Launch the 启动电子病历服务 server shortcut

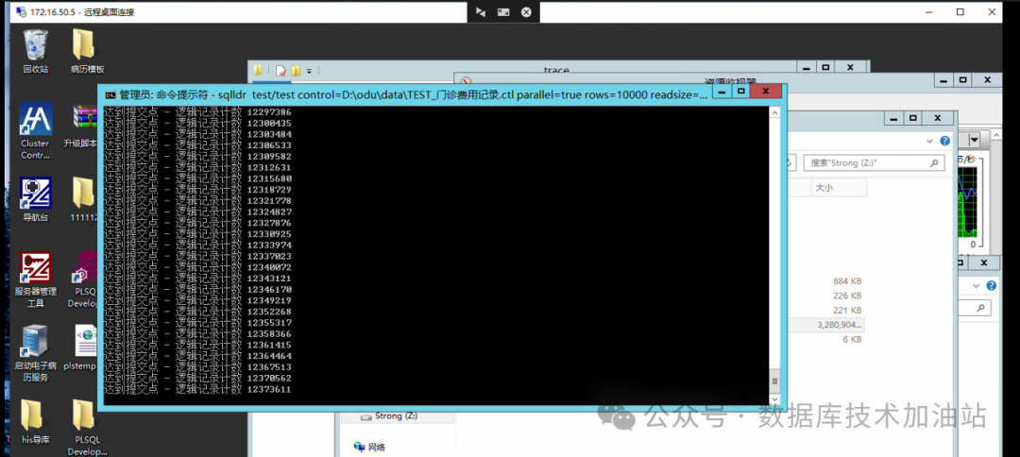[35, 353]
